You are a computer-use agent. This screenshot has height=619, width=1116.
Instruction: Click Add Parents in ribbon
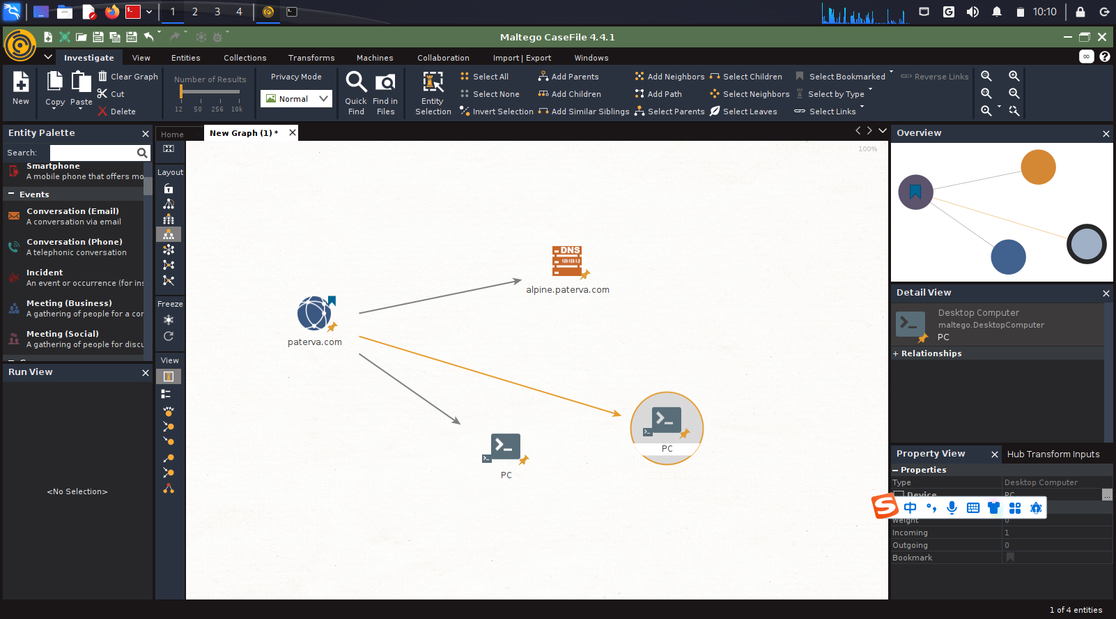(x=568, y=76)
